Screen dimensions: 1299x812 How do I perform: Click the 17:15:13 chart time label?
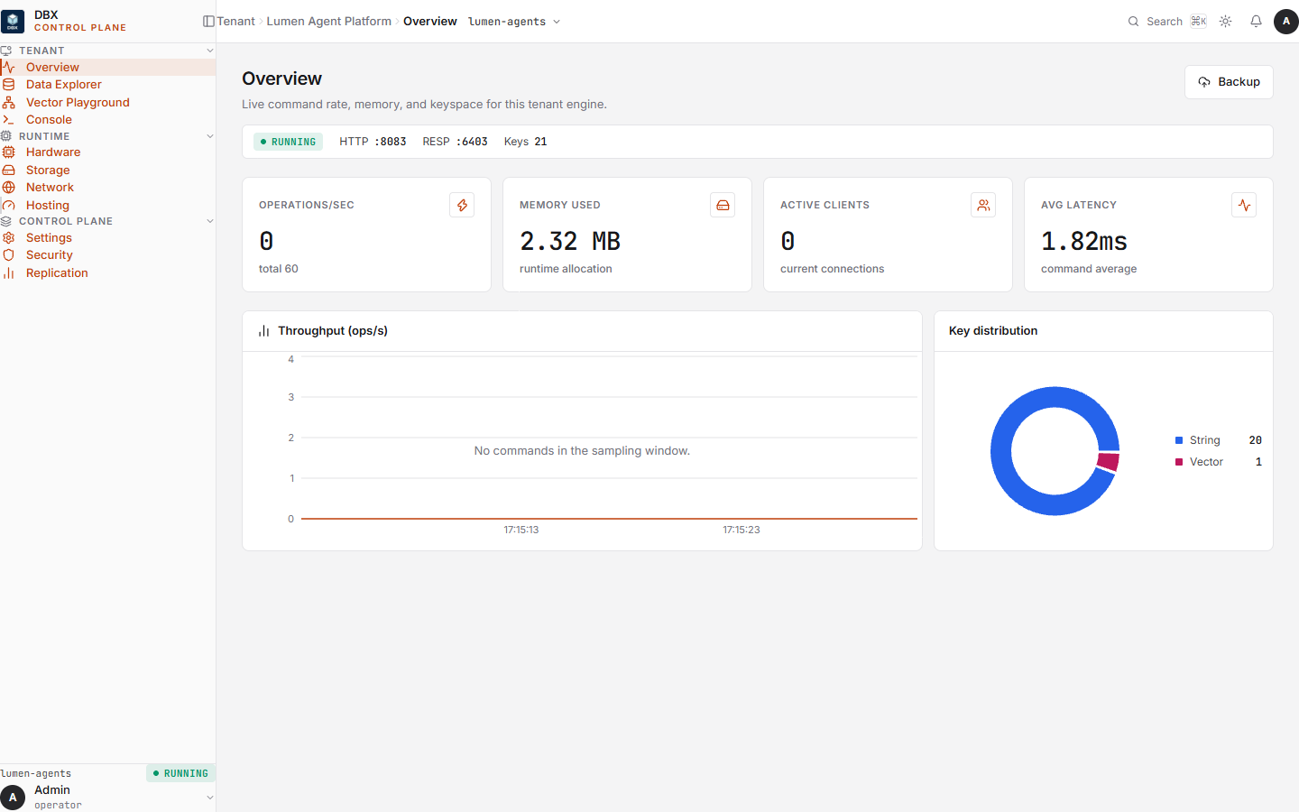(x=521, y=531)
